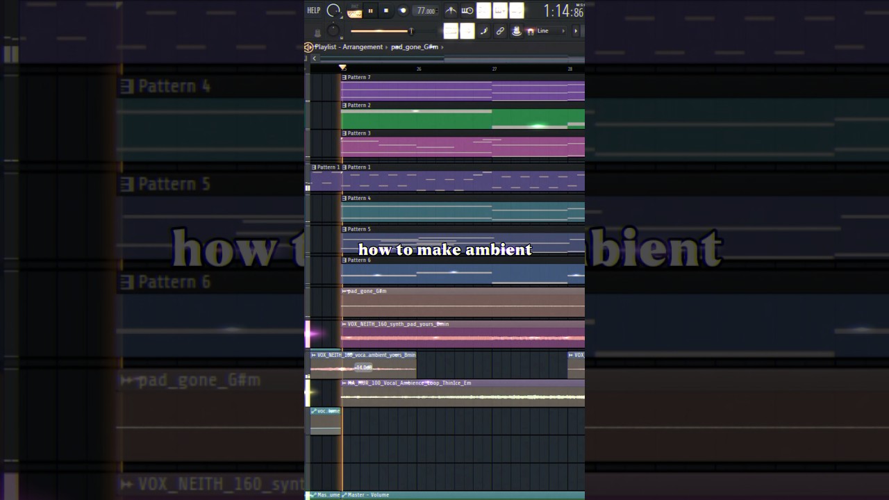Click the 77.000 tempo field

coord(425,10)
